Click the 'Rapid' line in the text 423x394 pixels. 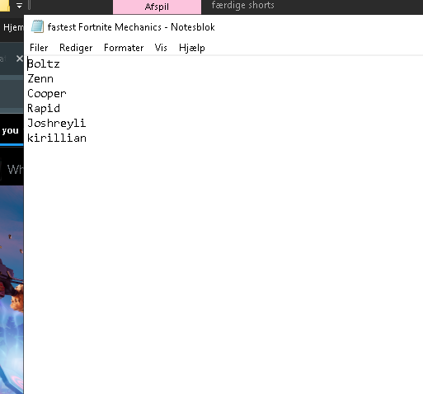pyautogui.click(x=44, y=108)
